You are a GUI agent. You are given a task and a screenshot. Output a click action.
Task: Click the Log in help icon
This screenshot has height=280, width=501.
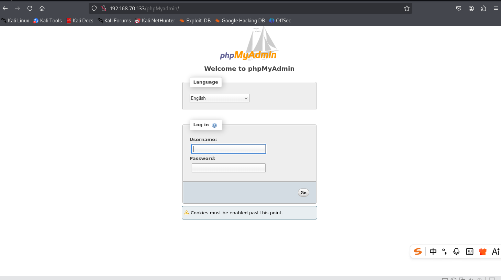[214, 125]
